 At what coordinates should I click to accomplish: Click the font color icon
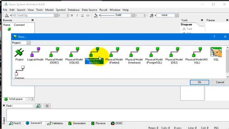coord(7,15)
